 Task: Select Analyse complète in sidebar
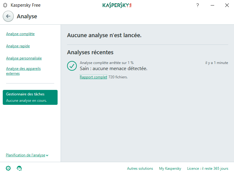[x=20, y=34]
